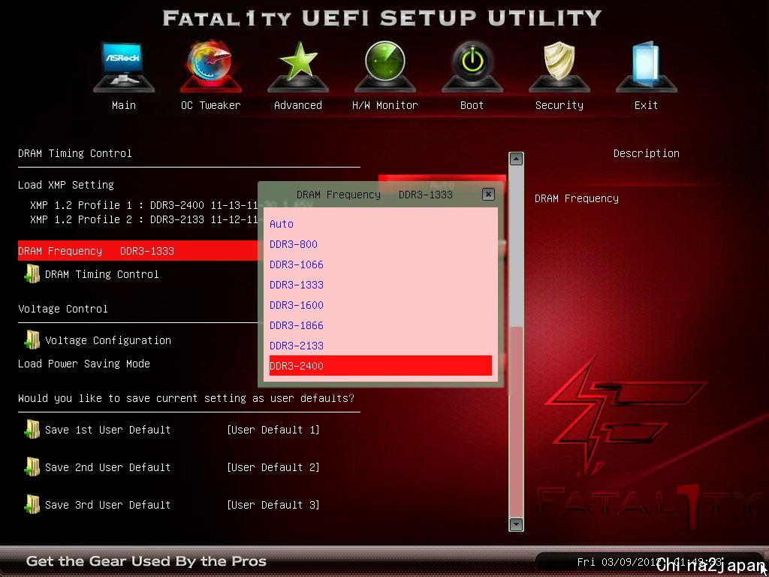This screenshot has width=769, height=577.
Task: Click scrollbar up arrow button
Action: pyautogui.click(x=516, y=159)
